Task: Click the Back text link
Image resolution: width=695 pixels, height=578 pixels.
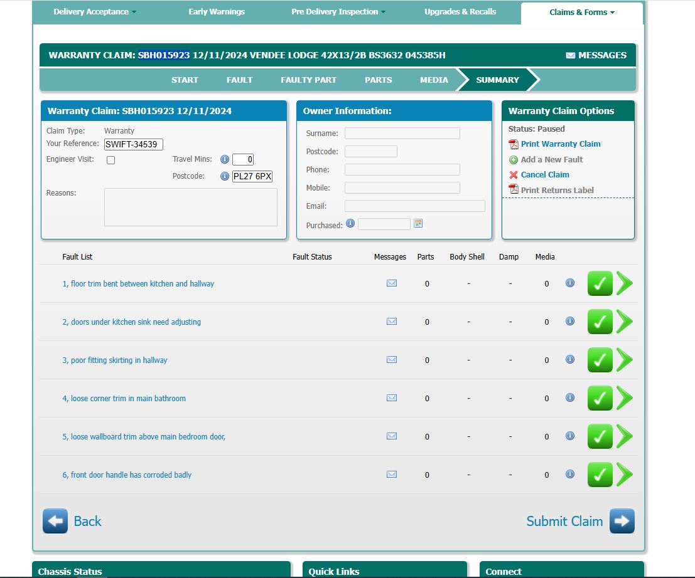Action: (87, 521)
